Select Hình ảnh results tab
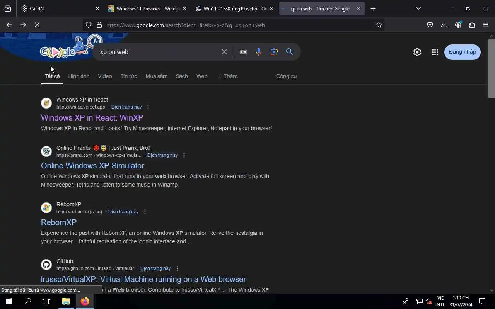The width and height of the screenshot is (495, 309). click(79, 76)
